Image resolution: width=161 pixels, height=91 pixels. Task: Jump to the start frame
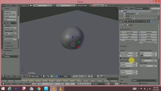click(78, 84)
